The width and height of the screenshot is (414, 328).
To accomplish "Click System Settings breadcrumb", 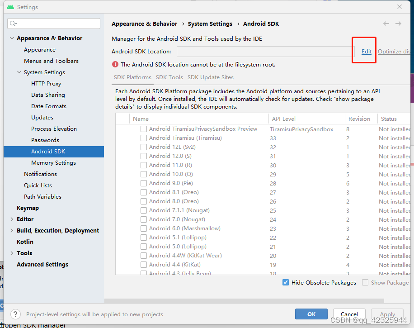I will click(x=210, y=24).
